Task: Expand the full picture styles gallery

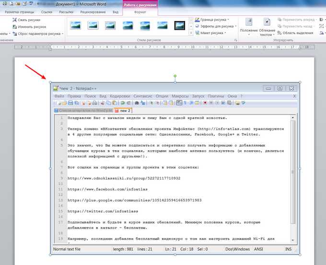Action: click(x=191, y=33)
